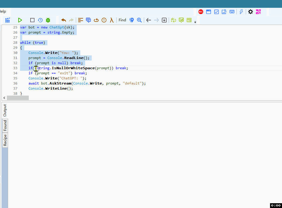Click left arrow of horizontal scrollbar
Viewport: 282px width, 208px height.
coord(4,98)
